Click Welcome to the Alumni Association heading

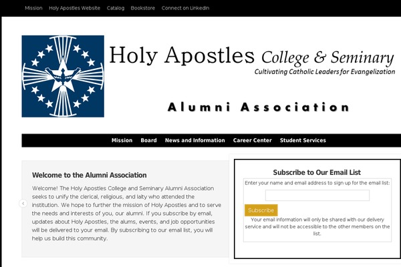click(90, 176)
